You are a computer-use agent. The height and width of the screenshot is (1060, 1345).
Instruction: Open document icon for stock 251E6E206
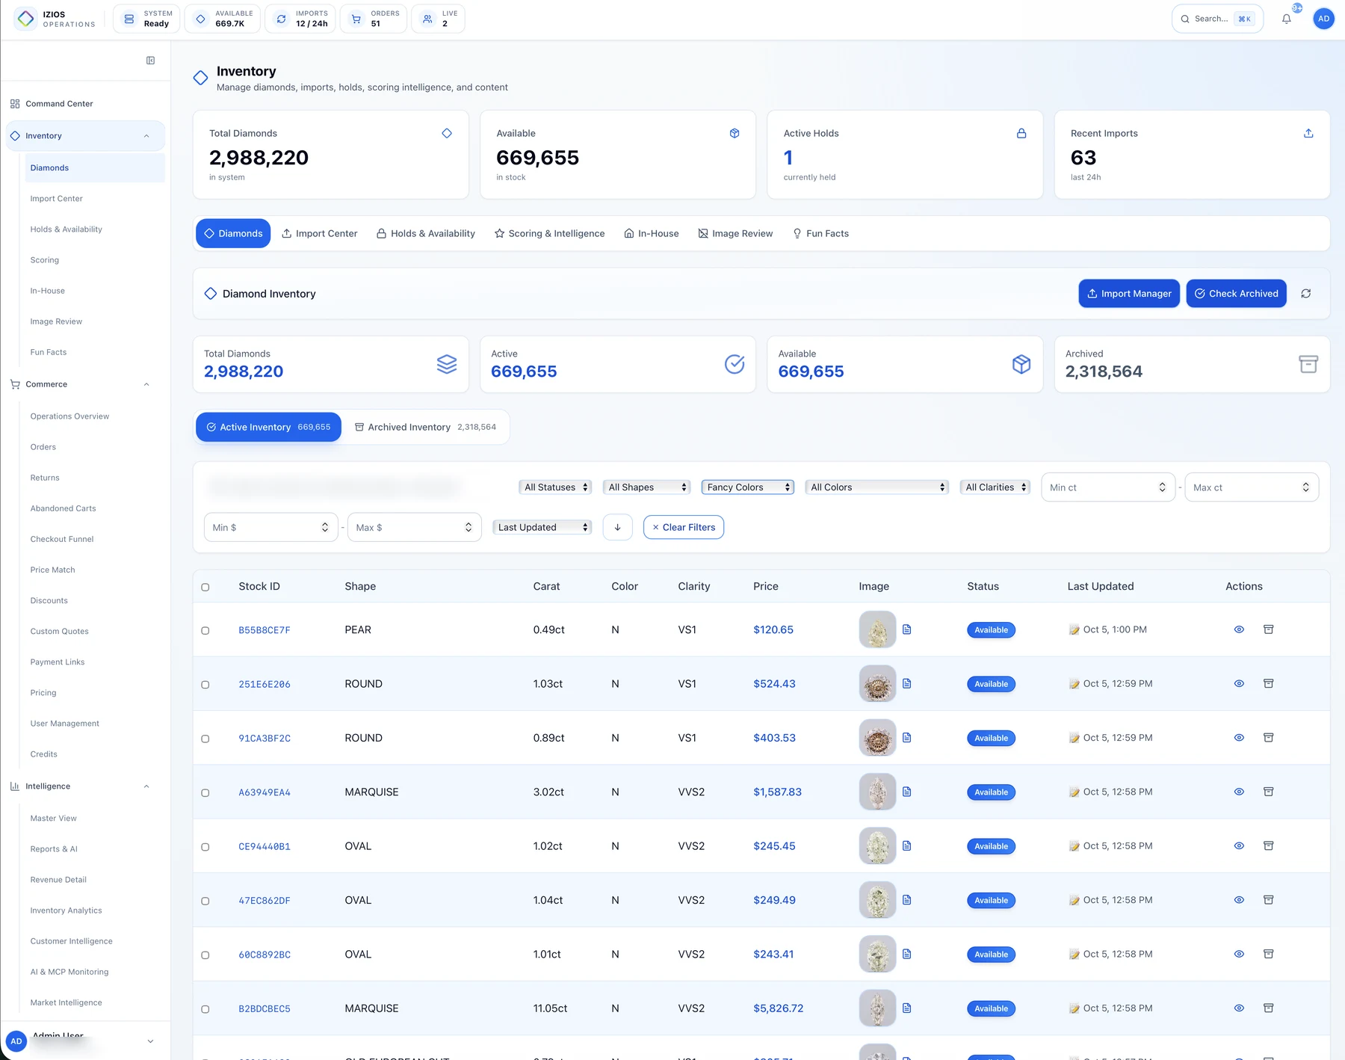pyautogui.click(x=906, y=684)
